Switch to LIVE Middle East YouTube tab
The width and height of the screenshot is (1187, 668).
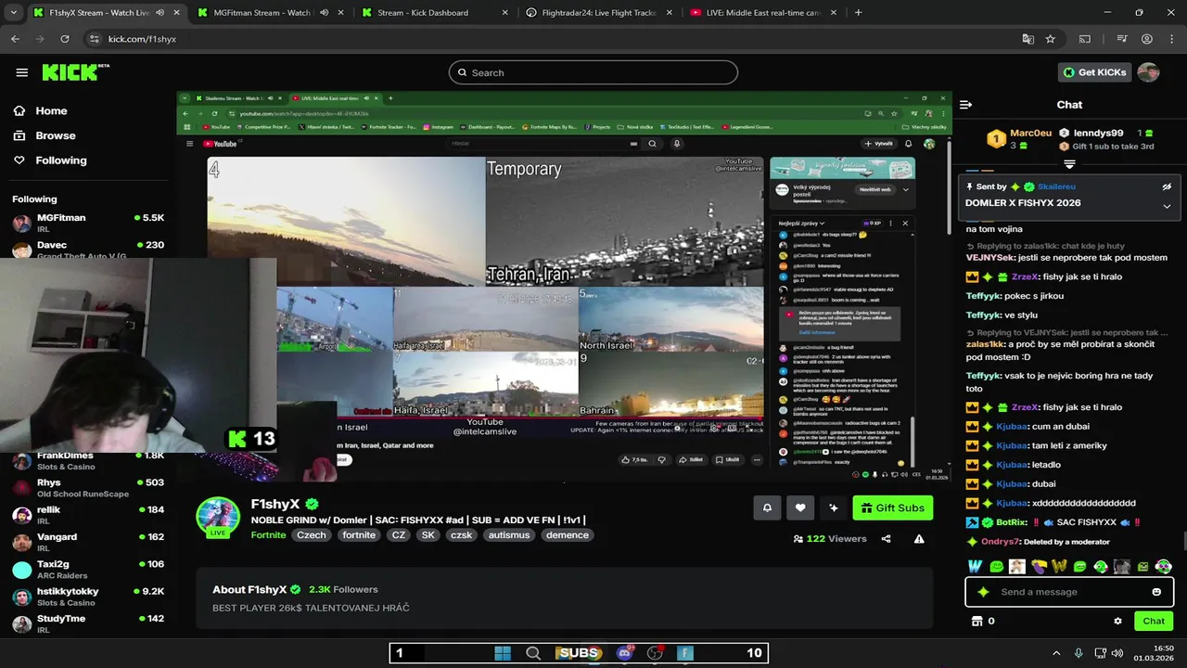(764, 13)
